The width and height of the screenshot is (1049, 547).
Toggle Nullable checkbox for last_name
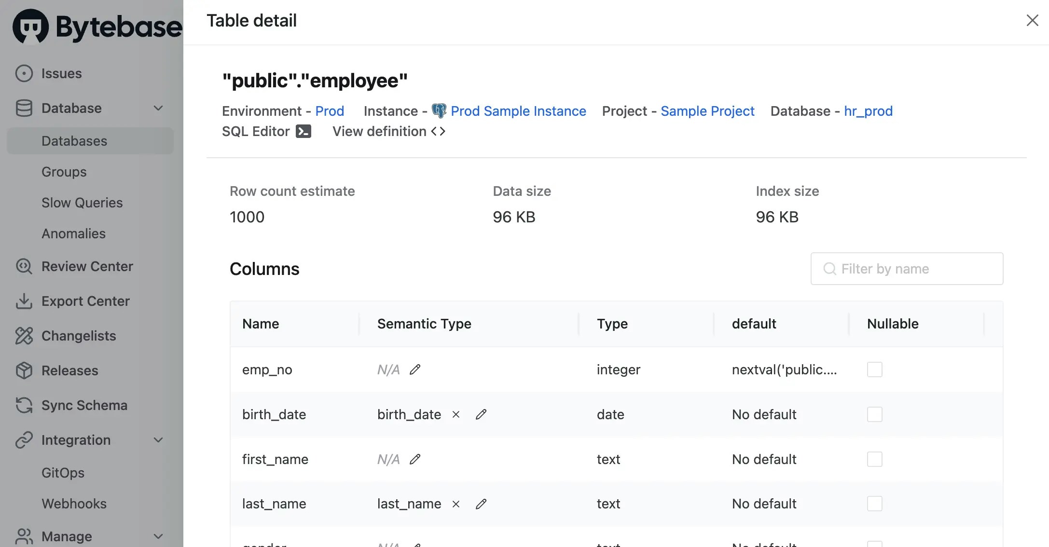tap(874, 504)
